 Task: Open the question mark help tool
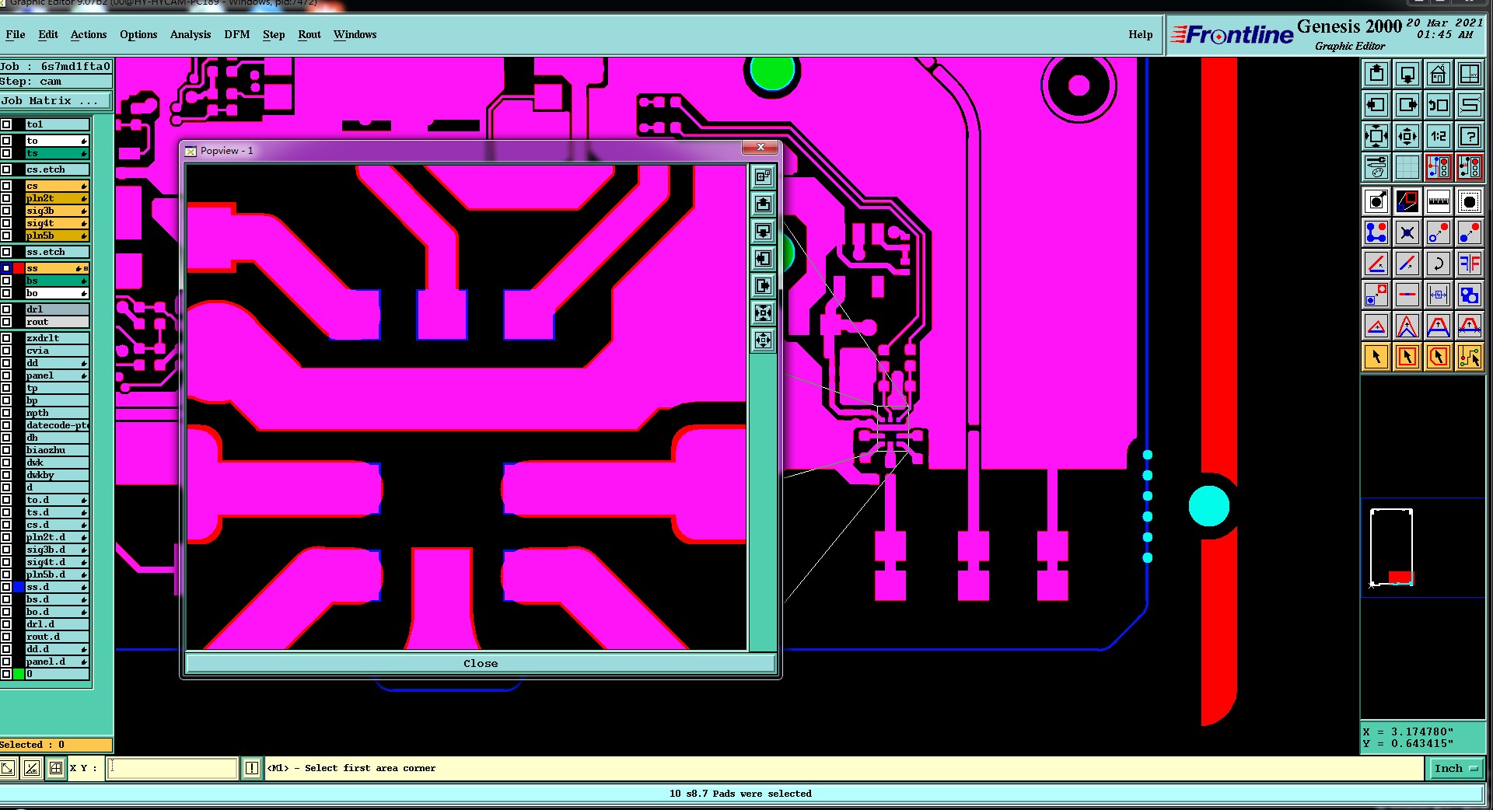(x=1469, y=137)
